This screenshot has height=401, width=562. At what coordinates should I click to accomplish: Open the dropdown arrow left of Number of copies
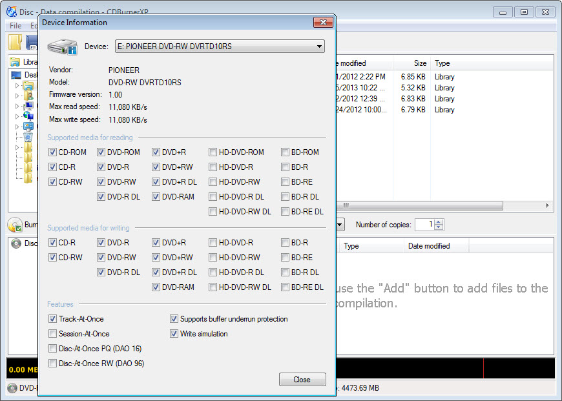[x=340, y=225]
